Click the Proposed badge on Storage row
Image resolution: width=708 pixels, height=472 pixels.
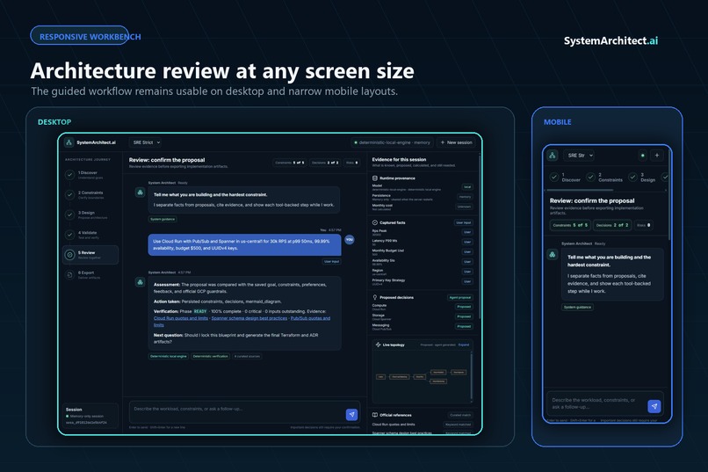(464, 316)
